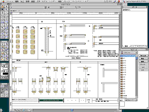This screenshot has height=112, width=149.
Task: Open the ファイル menu
Action: coord(10,1)
